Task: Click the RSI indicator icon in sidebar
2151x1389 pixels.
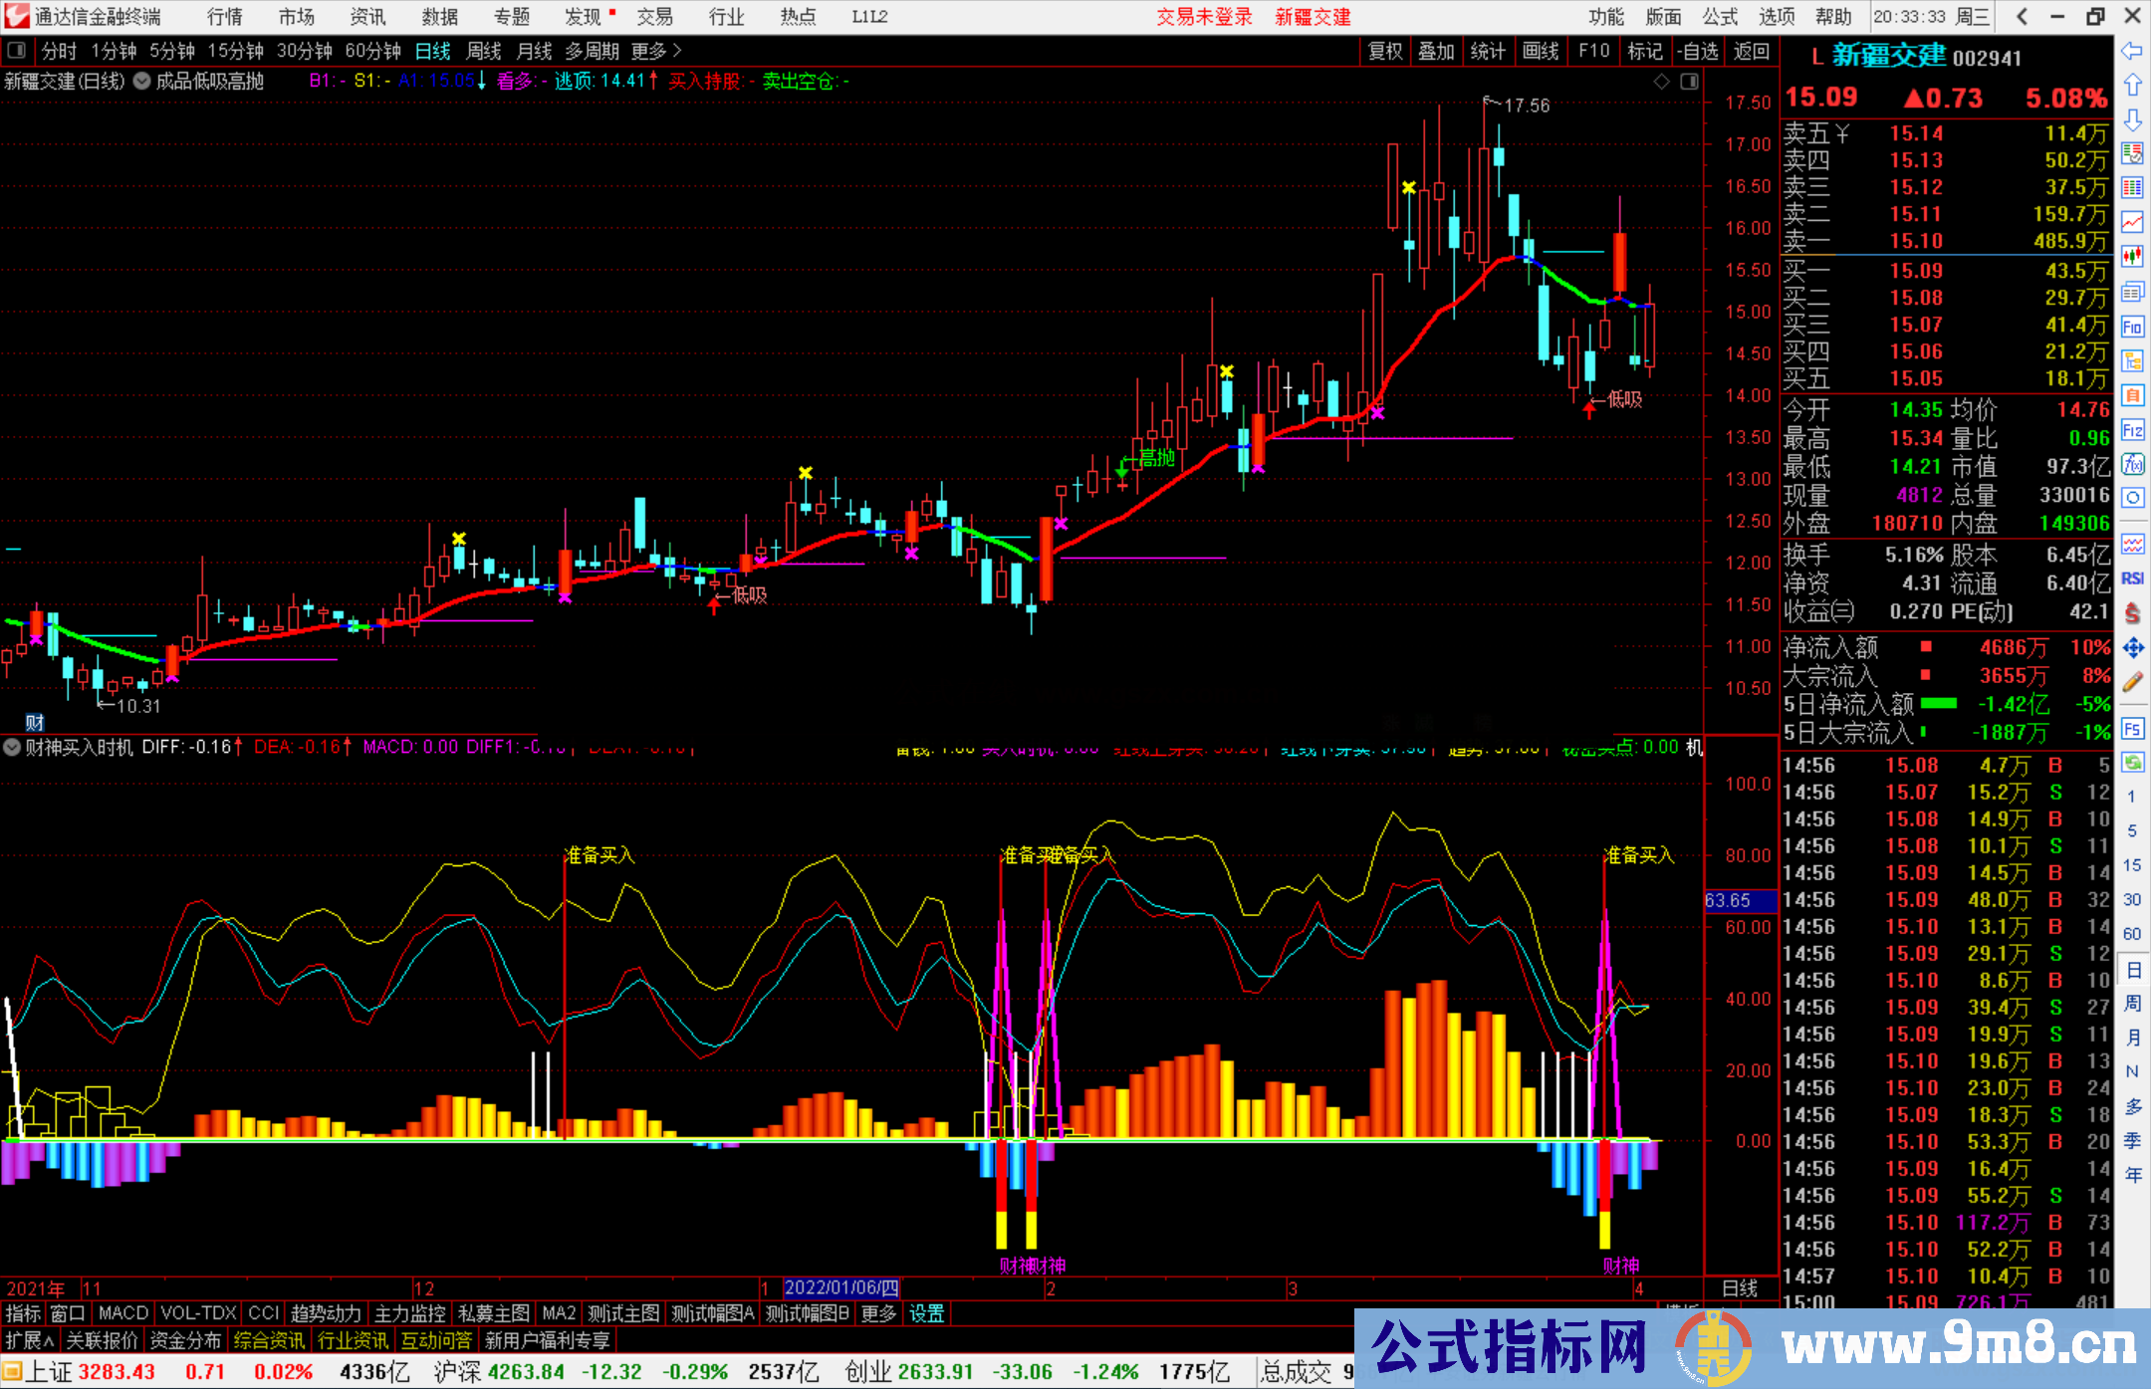Action: (x=2132, y=579)
